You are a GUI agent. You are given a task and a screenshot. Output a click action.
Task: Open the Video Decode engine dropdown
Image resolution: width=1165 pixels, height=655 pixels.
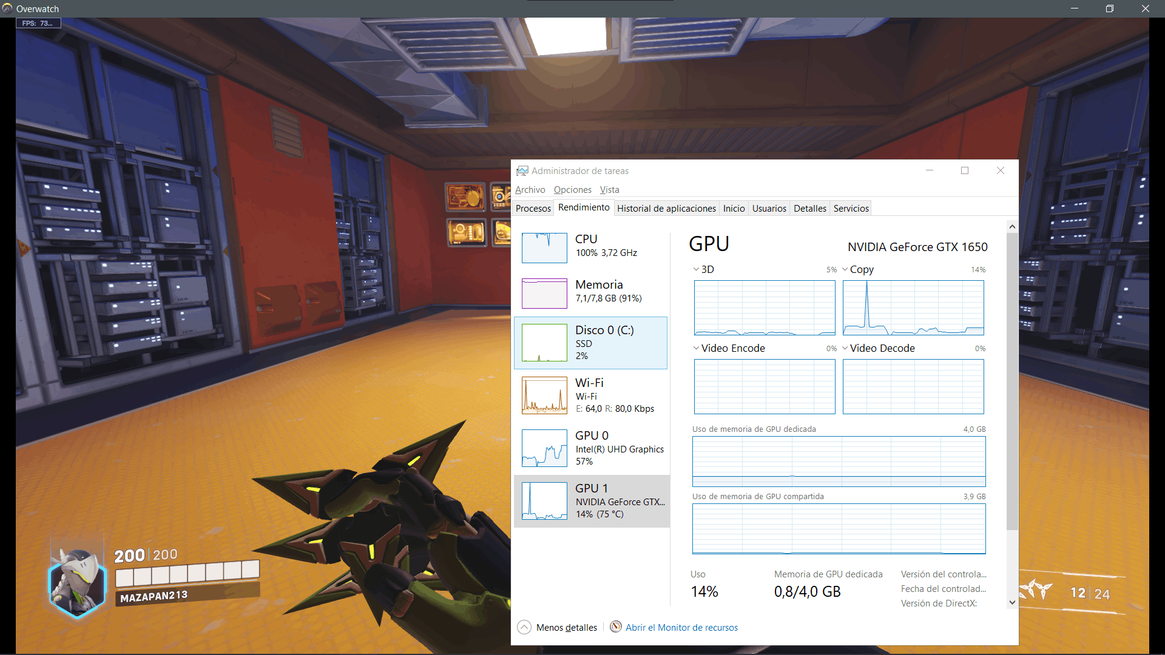(845, 348)
